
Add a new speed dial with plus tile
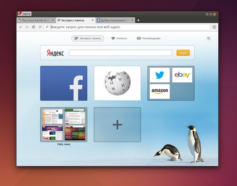(x=117, y=125)
